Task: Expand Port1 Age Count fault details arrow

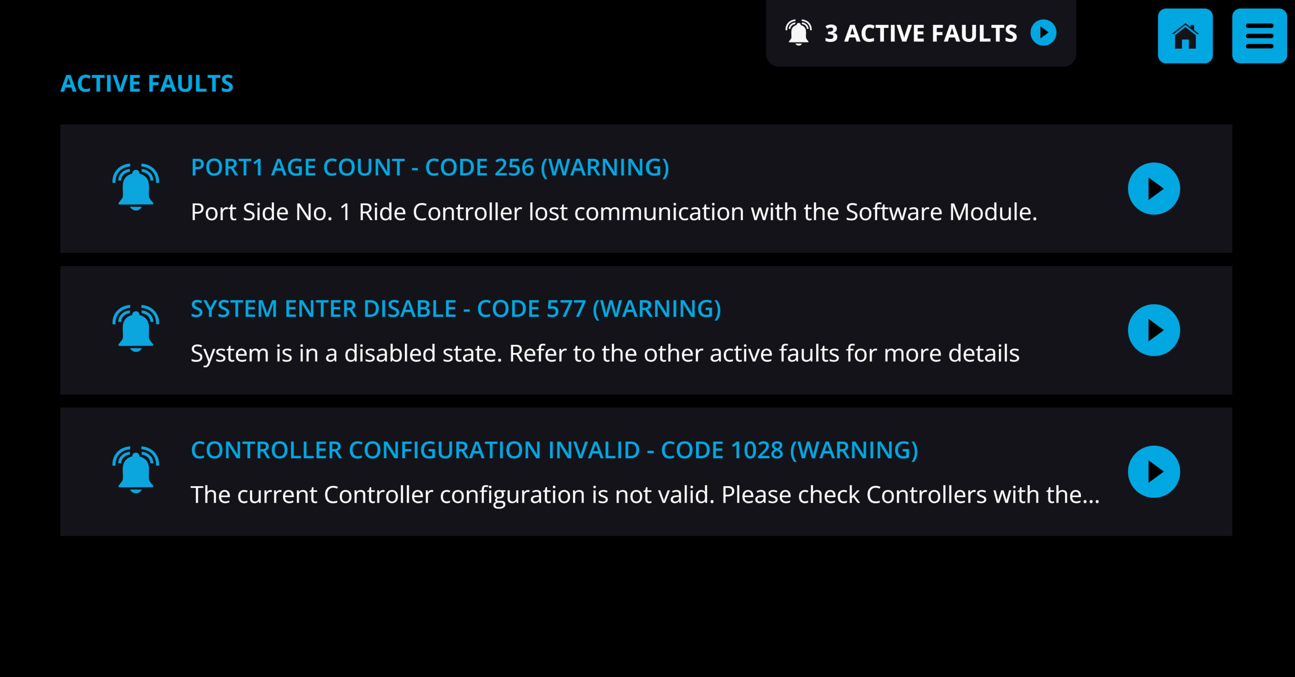Action: tap(1153, 189)
